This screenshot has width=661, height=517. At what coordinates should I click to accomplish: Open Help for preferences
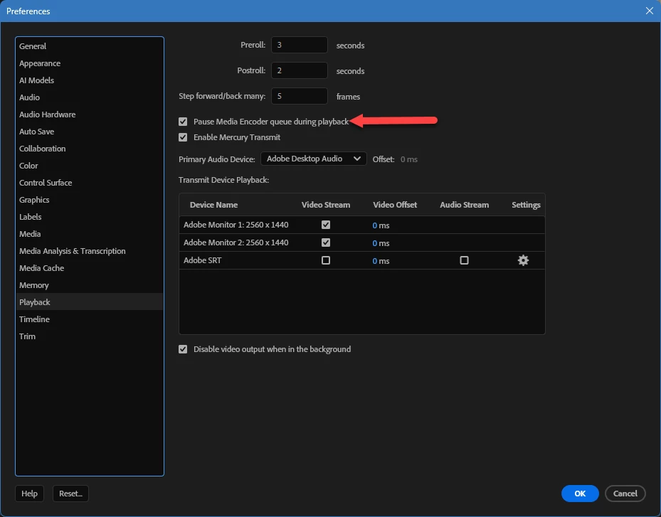[29, 494]
